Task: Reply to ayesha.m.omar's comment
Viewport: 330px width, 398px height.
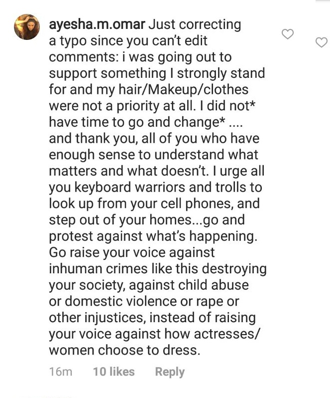Action: point(170,372)
